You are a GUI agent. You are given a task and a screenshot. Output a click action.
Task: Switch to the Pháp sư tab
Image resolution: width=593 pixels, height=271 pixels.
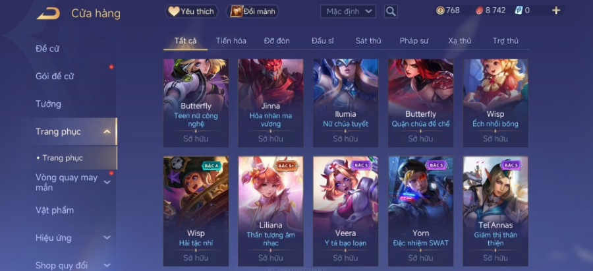[414, 41]
